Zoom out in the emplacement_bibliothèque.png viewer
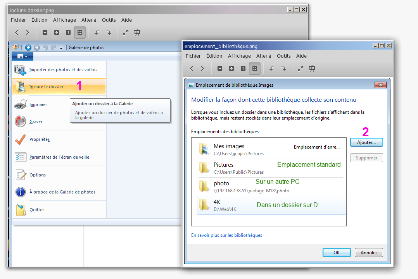The width and height of the screenshot is (418, 279). click(x=220, y=68)
